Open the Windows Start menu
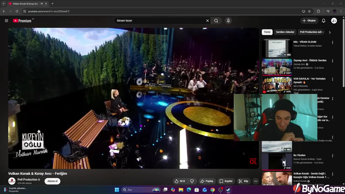The height and width of the screenshot is (194, 345). pos(117,190)
